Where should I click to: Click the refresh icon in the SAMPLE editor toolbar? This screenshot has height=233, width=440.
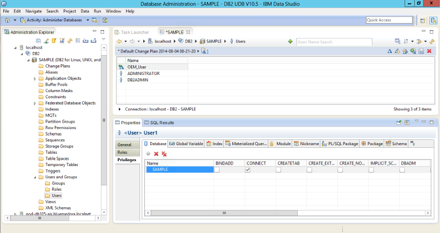pyautogui.click(x=432, y=41)
